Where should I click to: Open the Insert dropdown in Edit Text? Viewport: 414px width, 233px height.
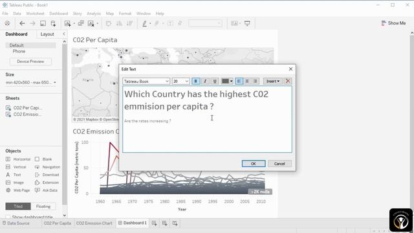273,81
